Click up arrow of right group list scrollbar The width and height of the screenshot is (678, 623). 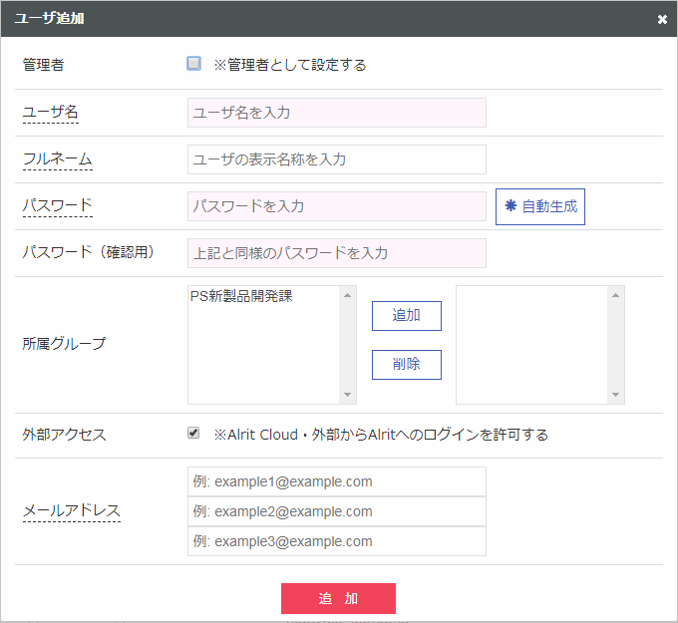[x=615, y=295]
